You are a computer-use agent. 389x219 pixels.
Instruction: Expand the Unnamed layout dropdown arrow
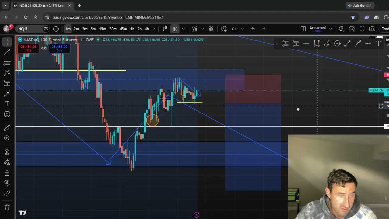330,29
